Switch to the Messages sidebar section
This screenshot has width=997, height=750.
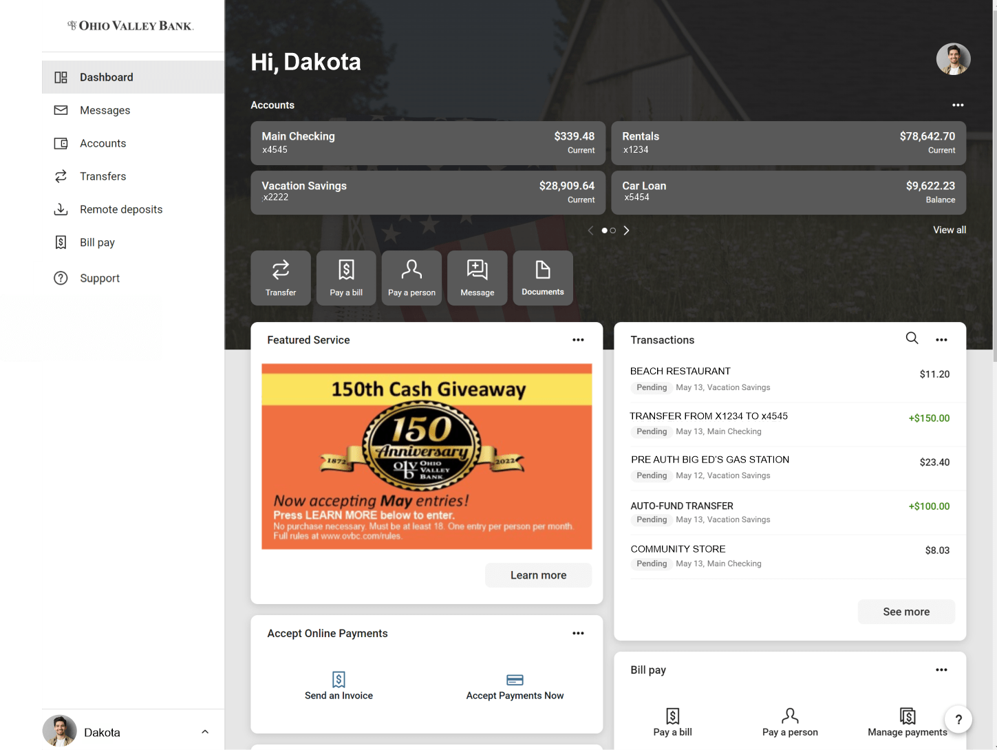[x=105, y=110]
